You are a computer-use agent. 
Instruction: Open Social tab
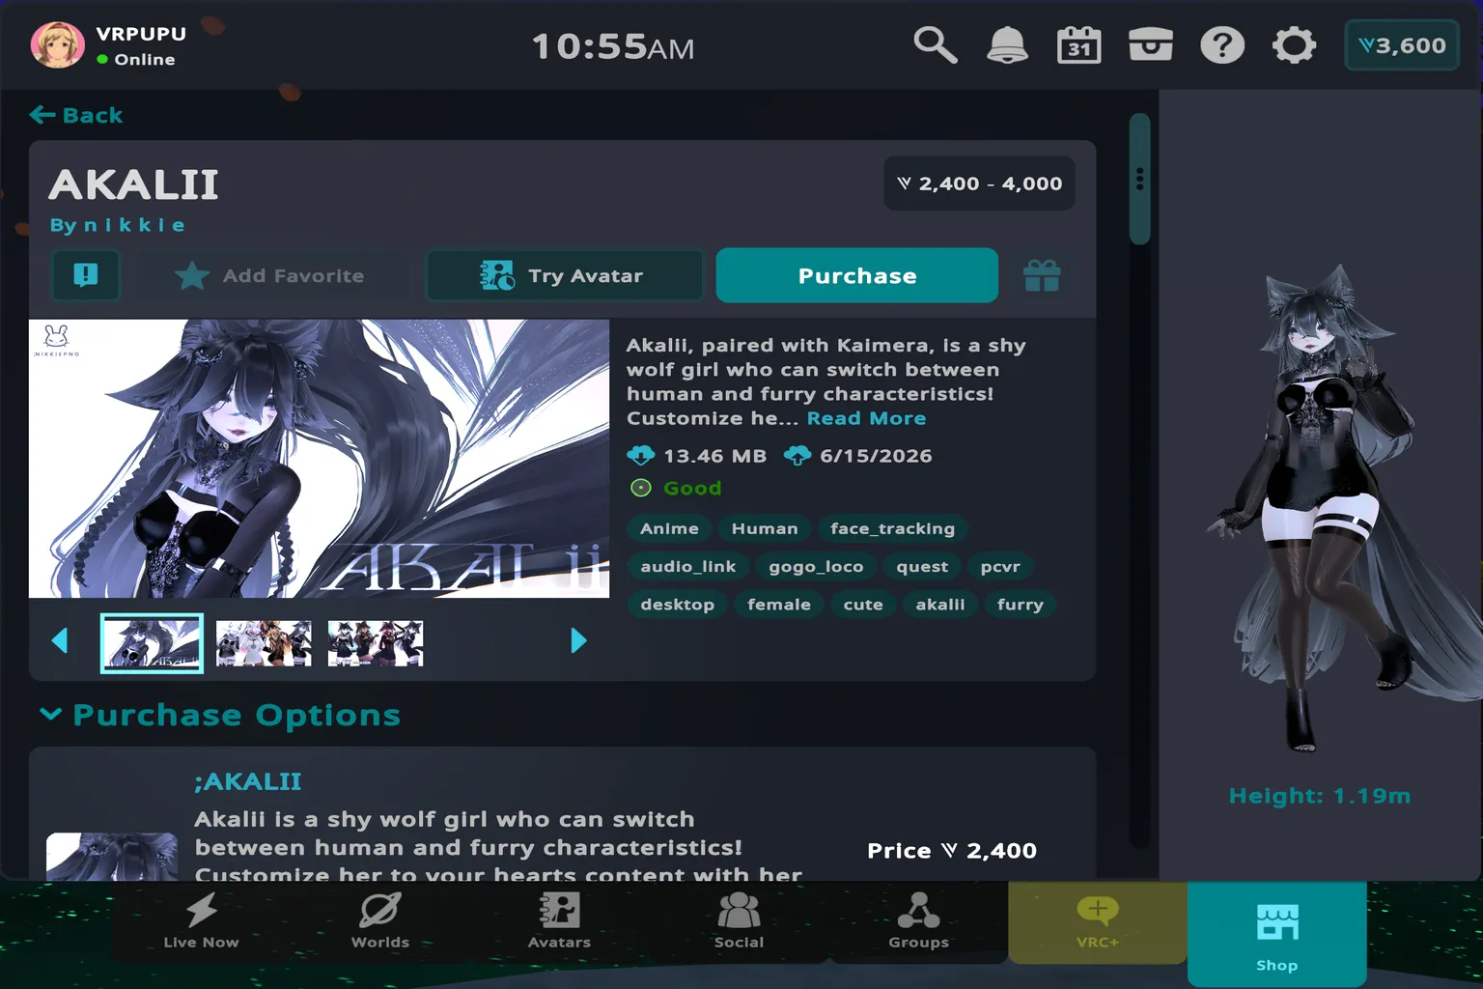(739, 920)
